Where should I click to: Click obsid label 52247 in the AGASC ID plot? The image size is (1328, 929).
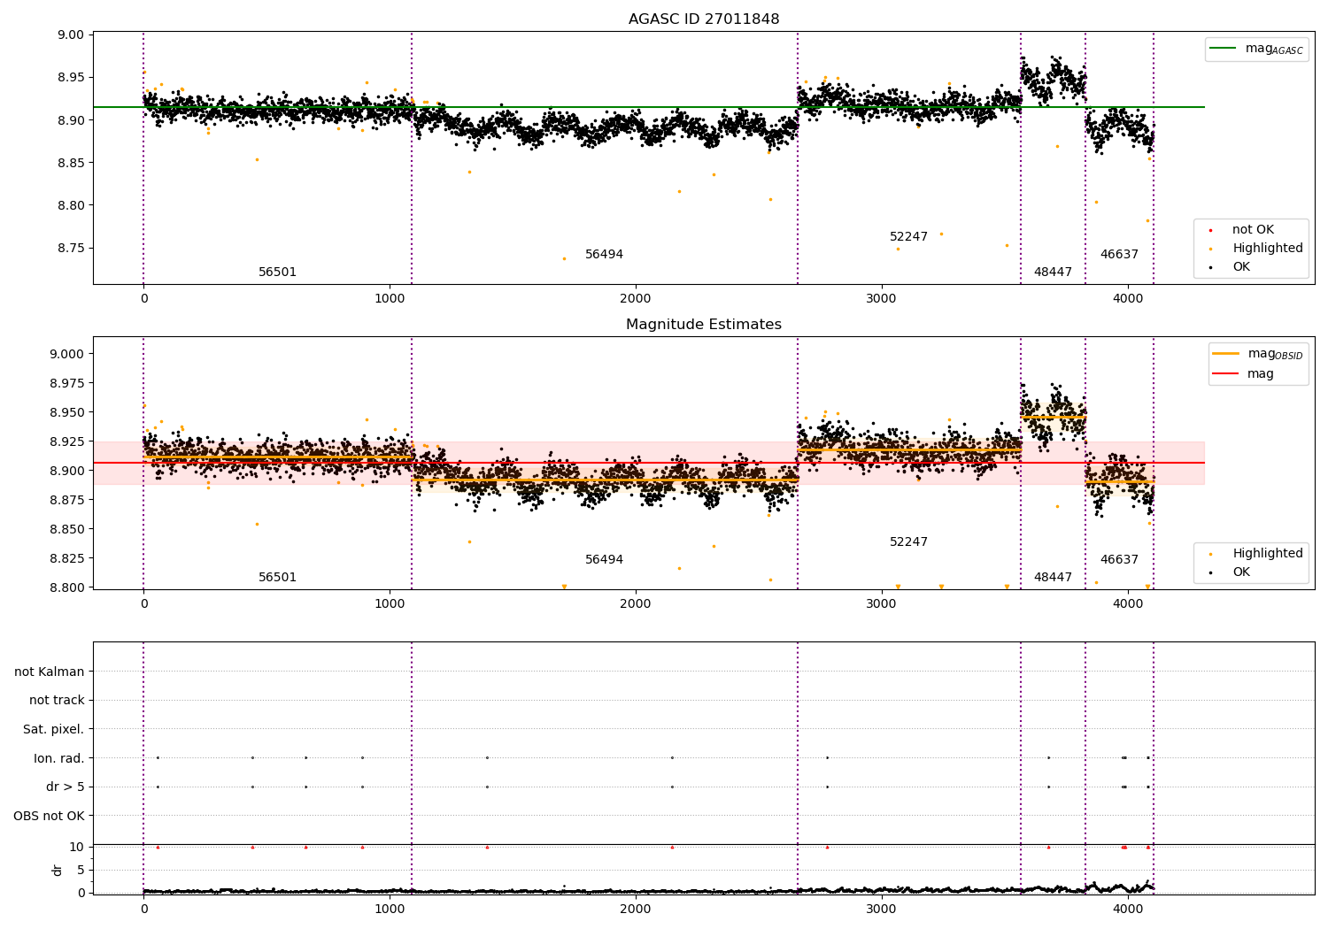[x=908, y=237]
